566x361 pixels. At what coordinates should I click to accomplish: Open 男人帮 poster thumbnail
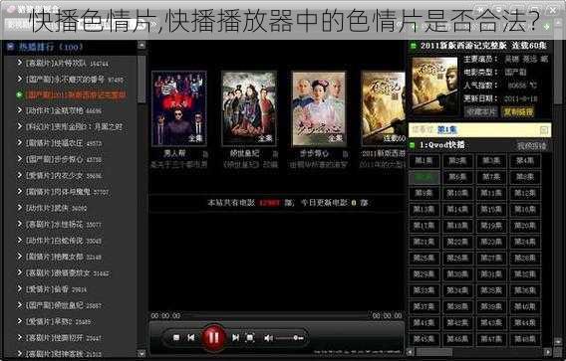(x=179, y=108)
